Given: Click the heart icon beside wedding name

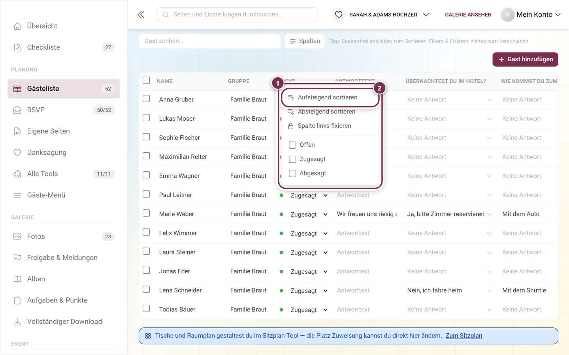Looking at the screenshot, I should click(339, 15).
